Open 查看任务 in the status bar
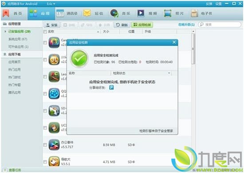This screenshot has width=244, height=173. pyautogui.click(x=15, y=170)
